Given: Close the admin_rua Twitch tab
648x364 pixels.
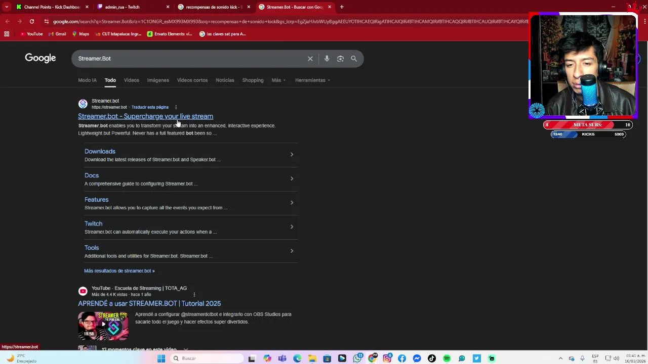Looking at the screenshot, I should (168, 7).
